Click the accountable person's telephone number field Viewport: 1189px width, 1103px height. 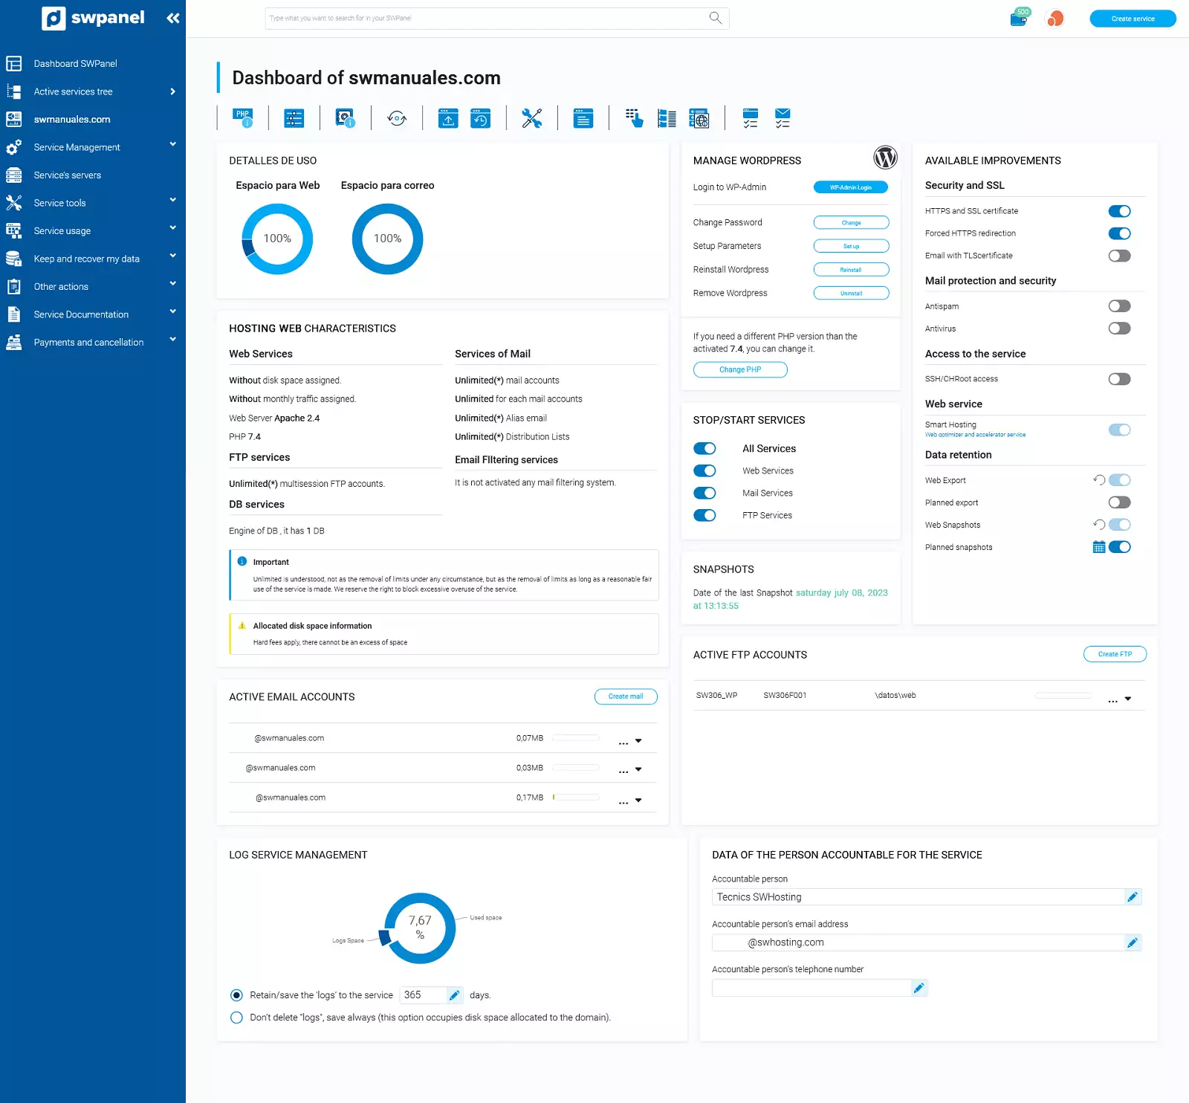[x=811, y=988]
